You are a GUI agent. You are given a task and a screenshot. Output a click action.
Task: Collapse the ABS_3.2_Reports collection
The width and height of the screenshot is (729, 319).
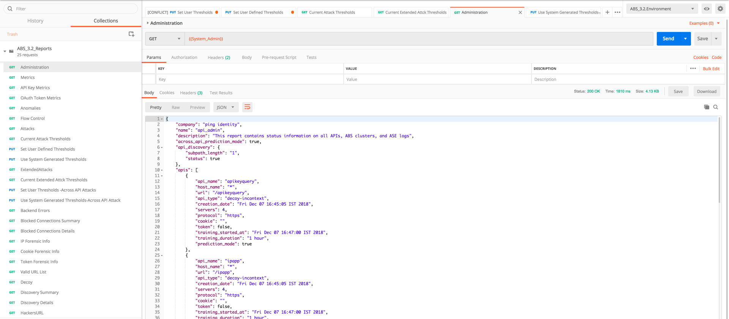pyautogui.click(x=5, y=51)
